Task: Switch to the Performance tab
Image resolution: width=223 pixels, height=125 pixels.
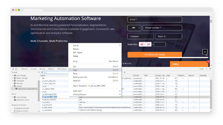Action: (62, 69)
